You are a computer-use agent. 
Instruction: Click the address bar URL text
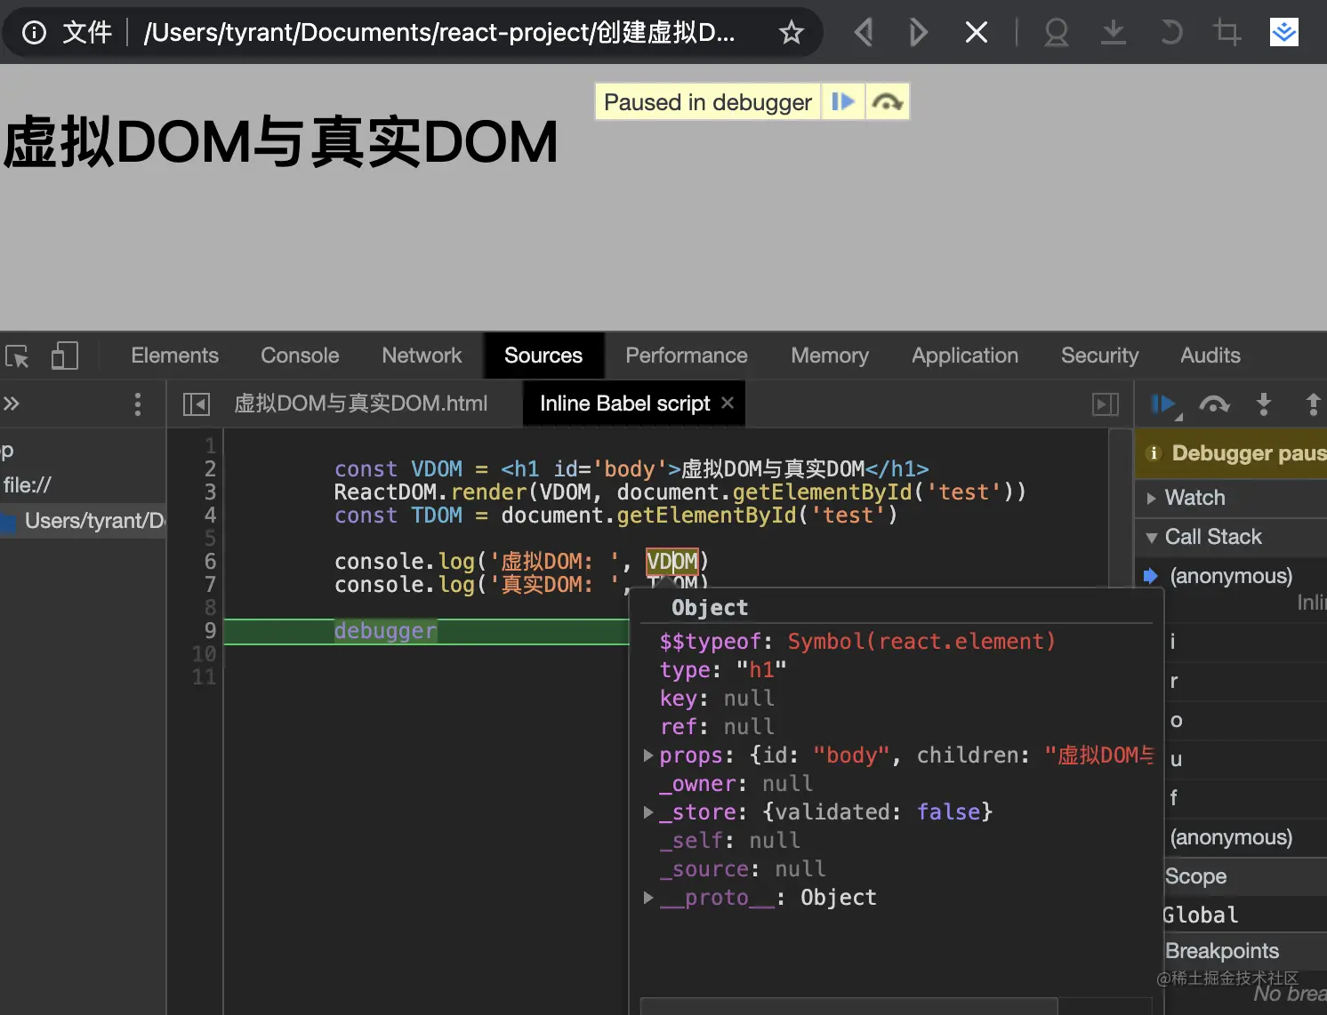tap(438, 33)
